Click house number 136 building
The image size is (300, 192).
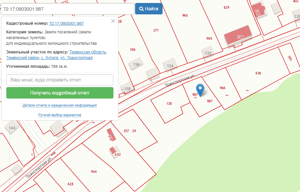tap(136, 64)
